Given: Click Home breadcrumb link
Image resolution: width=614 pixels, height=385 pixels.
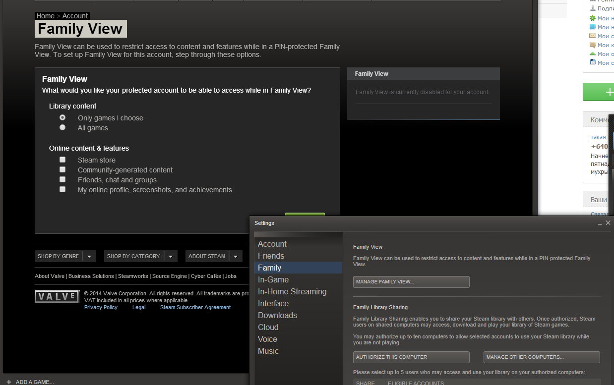Looking at the screenshot, I should (x=46, y=16).
